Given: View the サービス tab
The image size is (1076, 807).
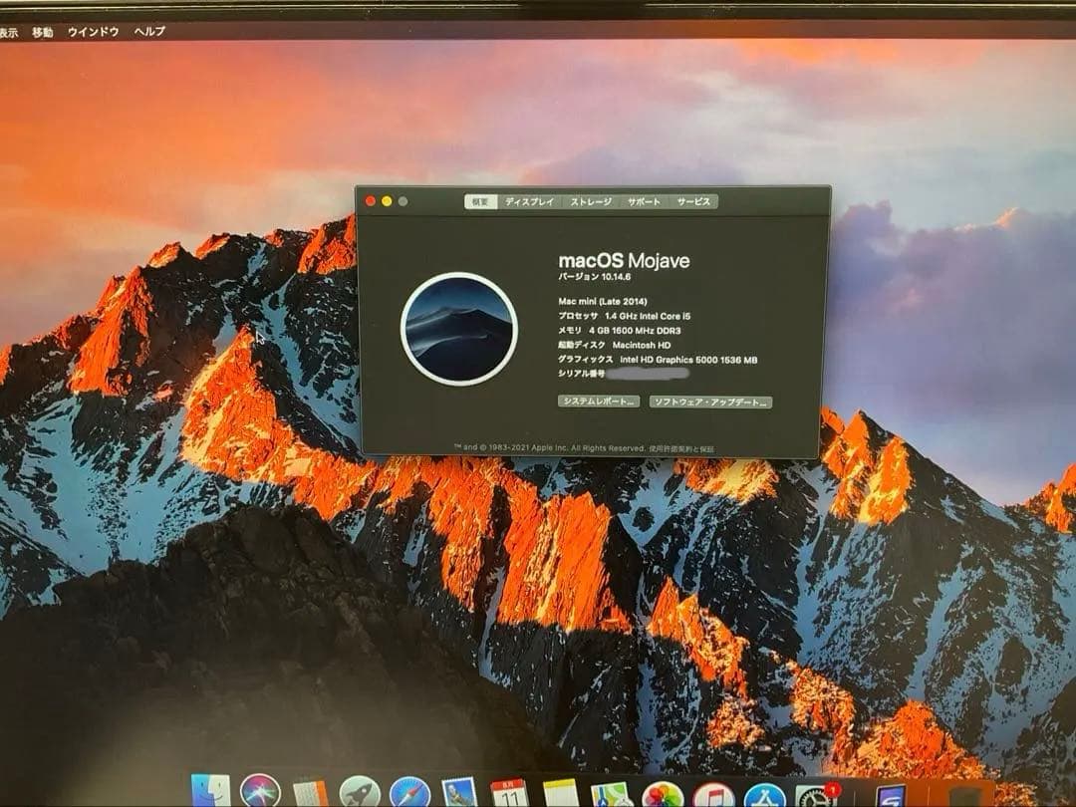Looking at the screenshot, I should point(695,200).
